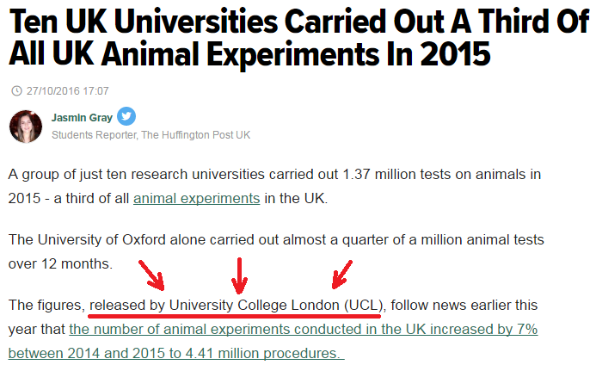Open Jasmin Gray's author profile photo
Screen dimensions: 596x365
[x=26, y=127]
